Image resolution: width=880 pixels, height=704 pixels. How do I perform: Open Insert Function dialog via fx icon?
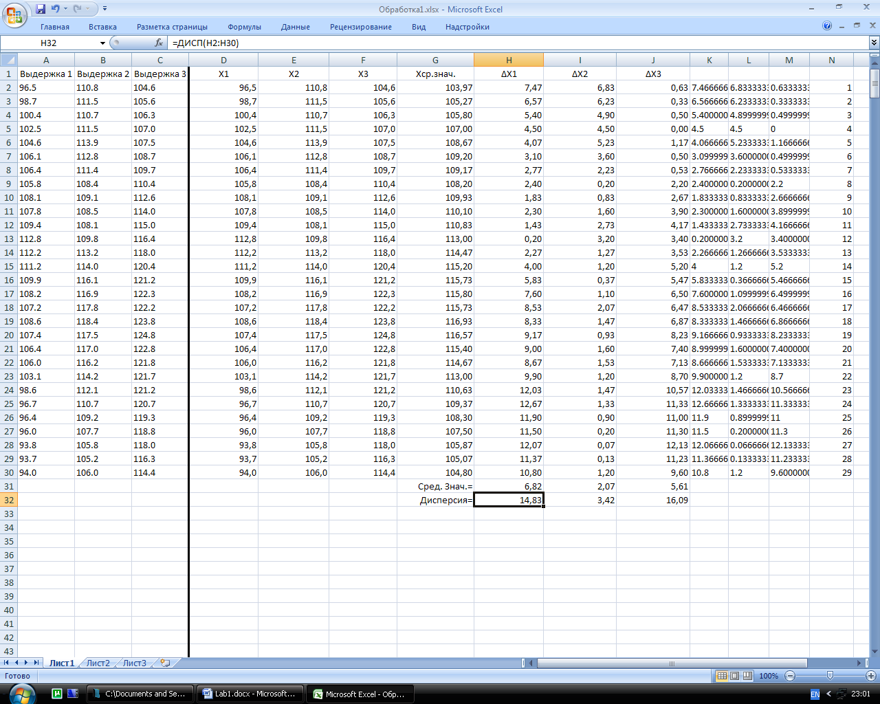click(x=159, y=43)
